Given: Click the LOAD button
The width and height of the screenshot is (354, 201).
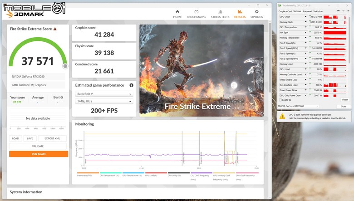Looking at the screenshot, I should coord(15,138).
